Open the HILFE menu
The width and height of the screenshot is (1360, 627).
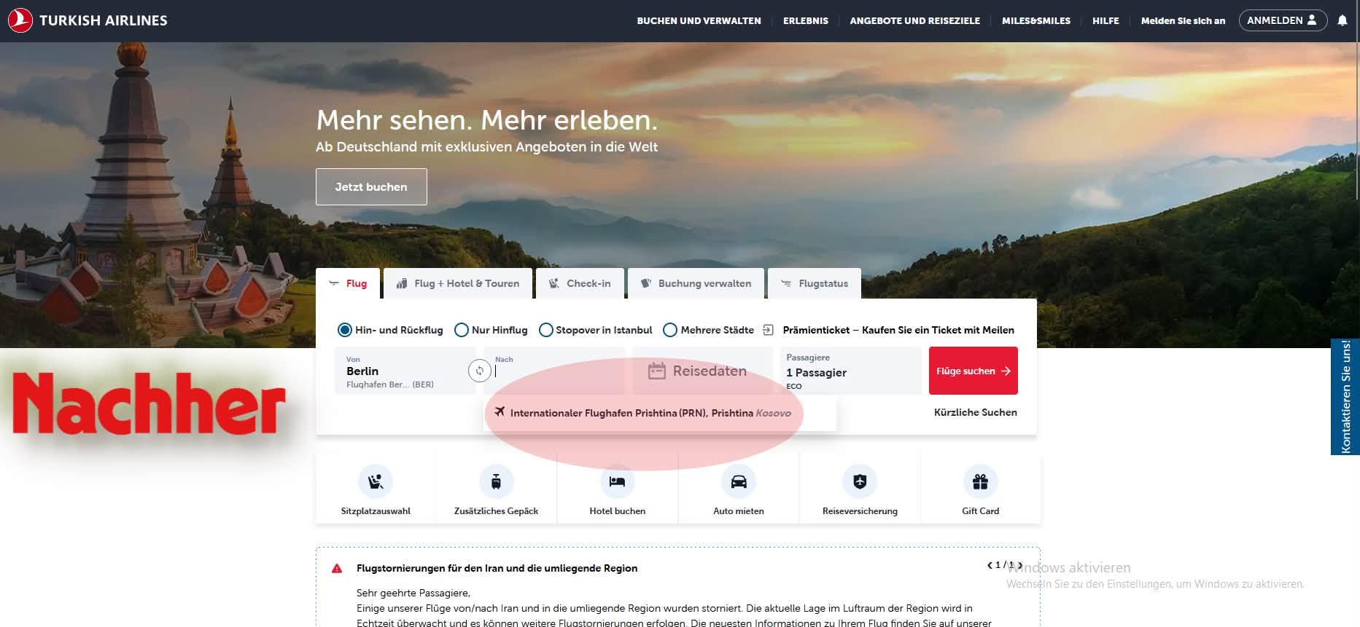coord(1106,20)
